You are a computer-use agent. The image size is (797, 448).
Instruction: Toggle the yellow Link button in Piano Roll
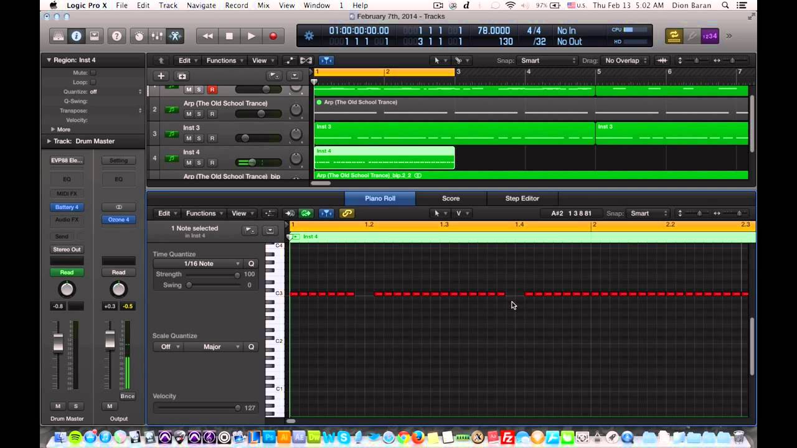(347, 213)
